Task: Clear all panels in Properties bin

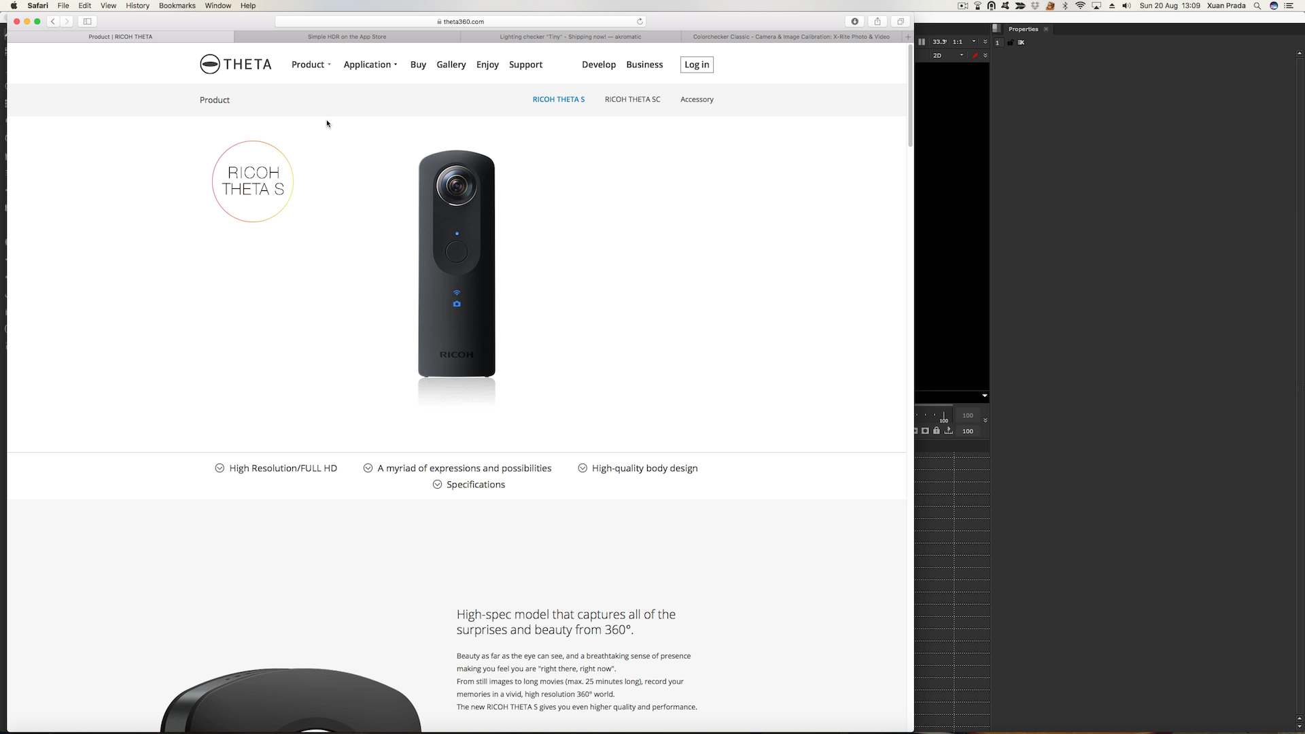Action: click(x=1021, y=42)
